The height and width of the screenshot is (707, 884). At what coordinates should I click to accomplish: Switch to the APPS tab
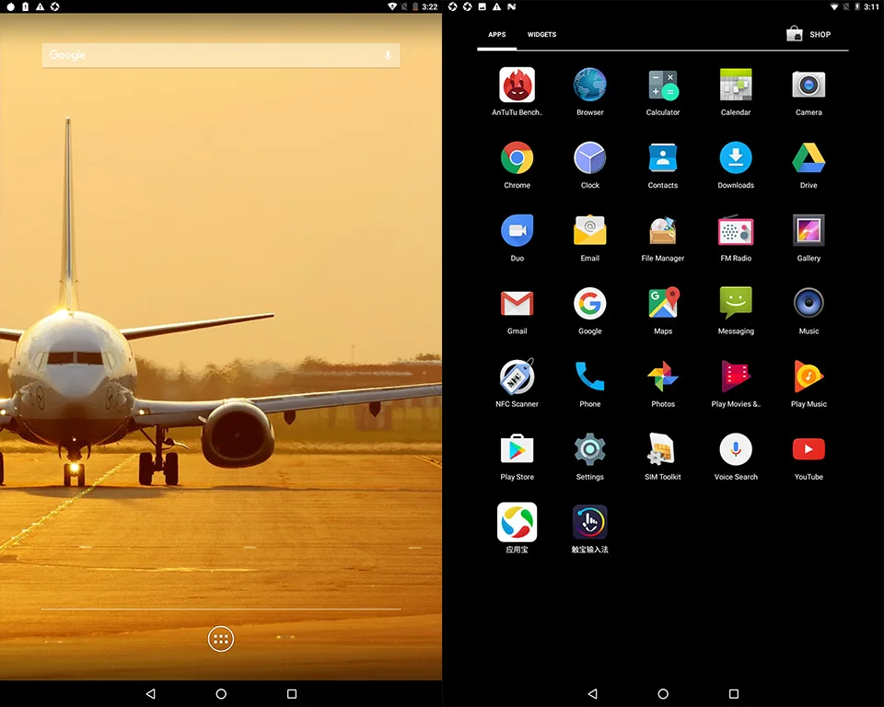(496, 34)
